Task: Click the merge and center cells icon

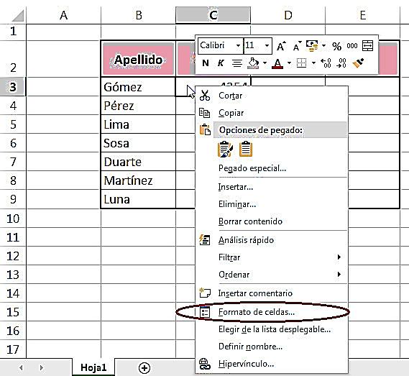Action: point(368,46)
